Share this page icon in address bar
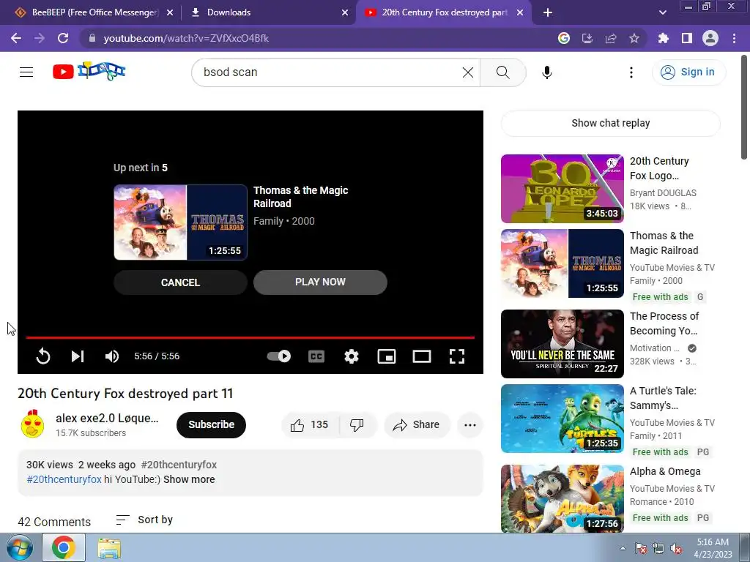This screenshot has height=562, width=750. (611, 38)
